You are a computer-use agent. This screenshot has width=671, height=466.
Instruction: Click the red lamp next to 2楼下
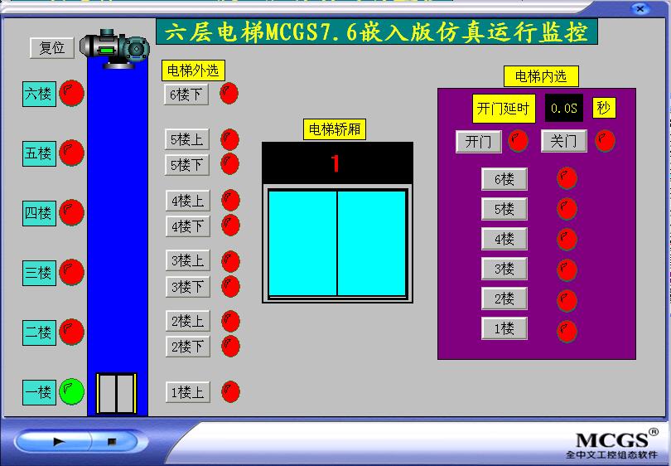[x=230, y=346]
